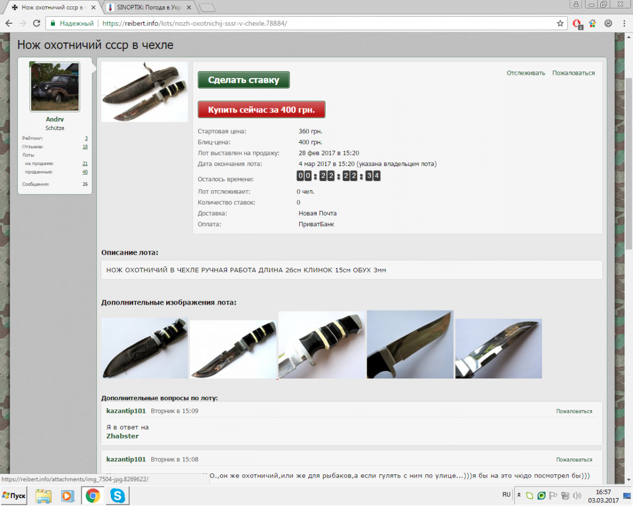Click the ПриватБанк payment value
The image size is (633, 506).
[x=316, y=224]
